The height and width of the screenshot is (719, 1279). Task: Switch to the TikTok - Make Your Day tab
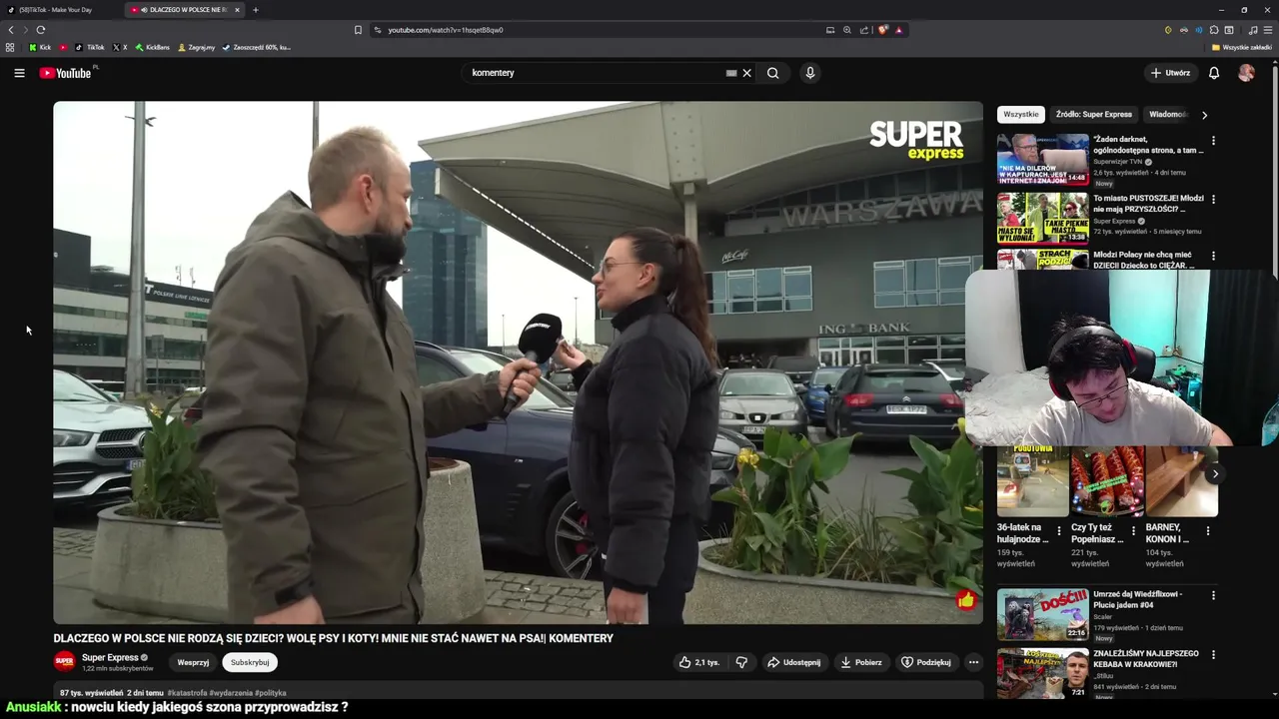click(x=60, y=10)
